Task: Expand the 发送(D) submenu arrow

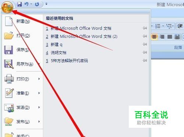Action: [x=39, y=108]
